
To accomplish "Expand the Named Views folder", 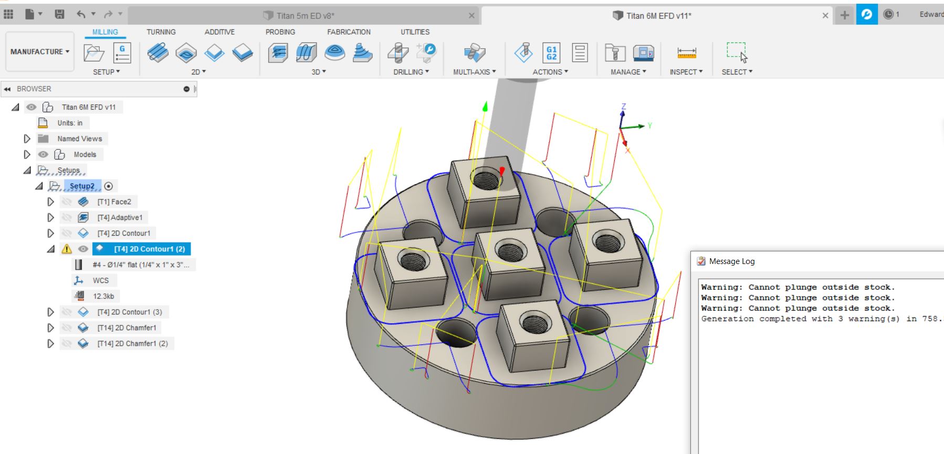I will click(27, 139).
